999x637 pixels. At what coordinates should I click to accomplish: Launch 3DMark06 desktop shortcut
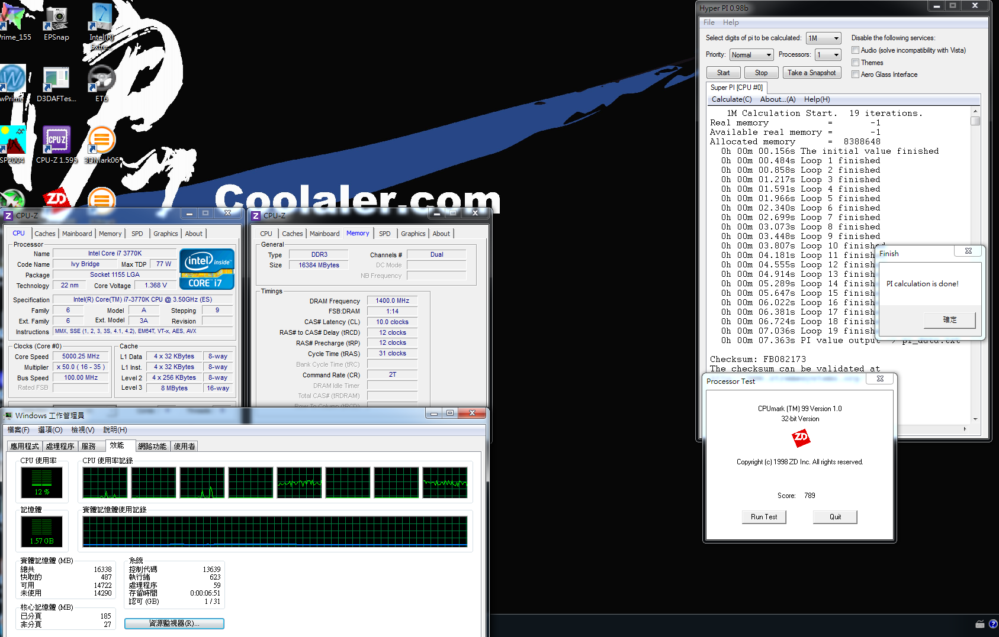point(102,144)
